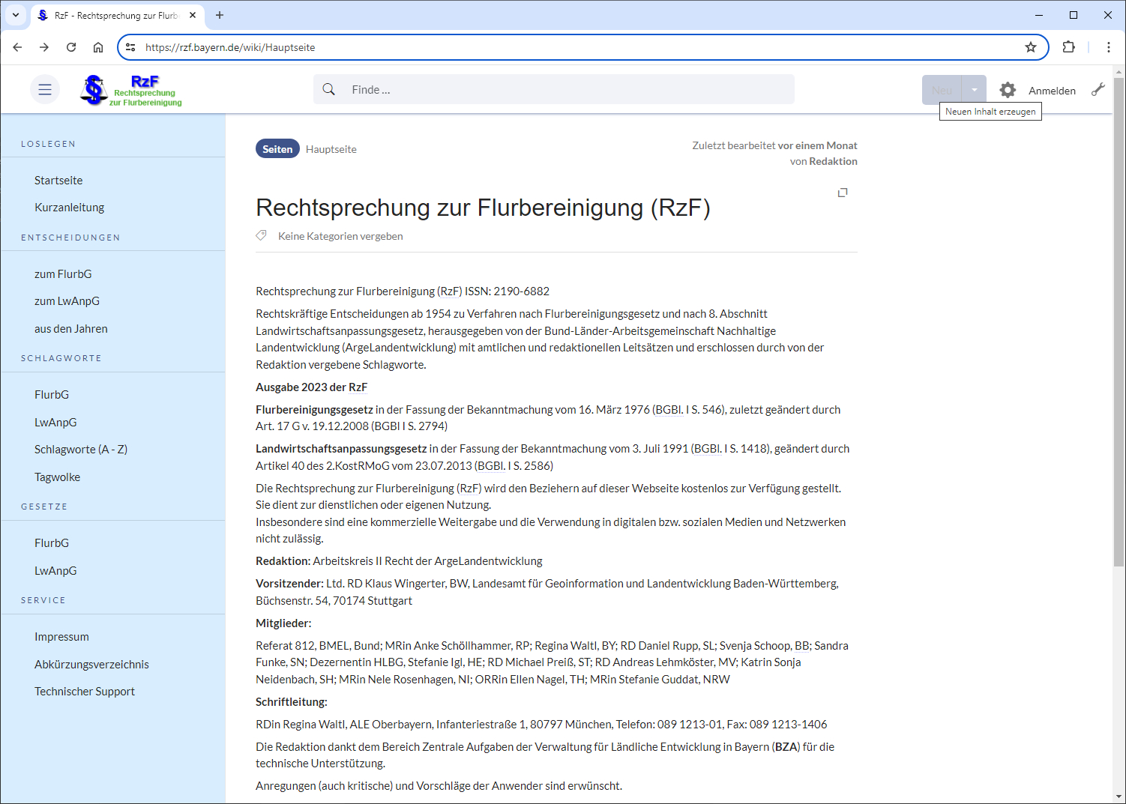Click the LOSLEGEN section header
This screenshot has width=1126, height=804.
[x=48, y=144]
